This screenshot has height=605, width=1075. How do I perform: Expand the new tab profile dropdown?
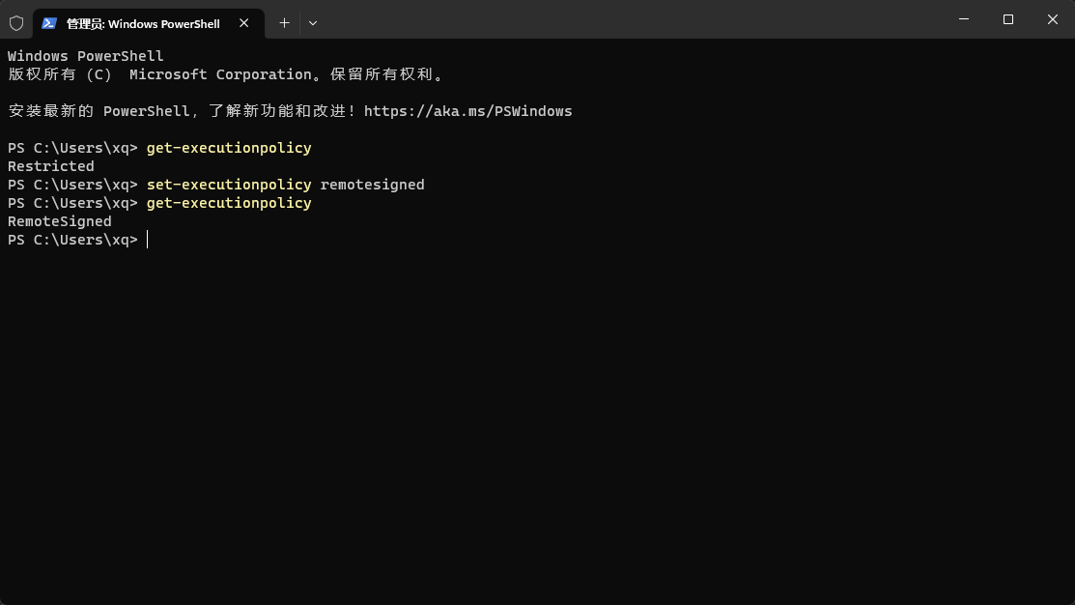coord(313,23)
